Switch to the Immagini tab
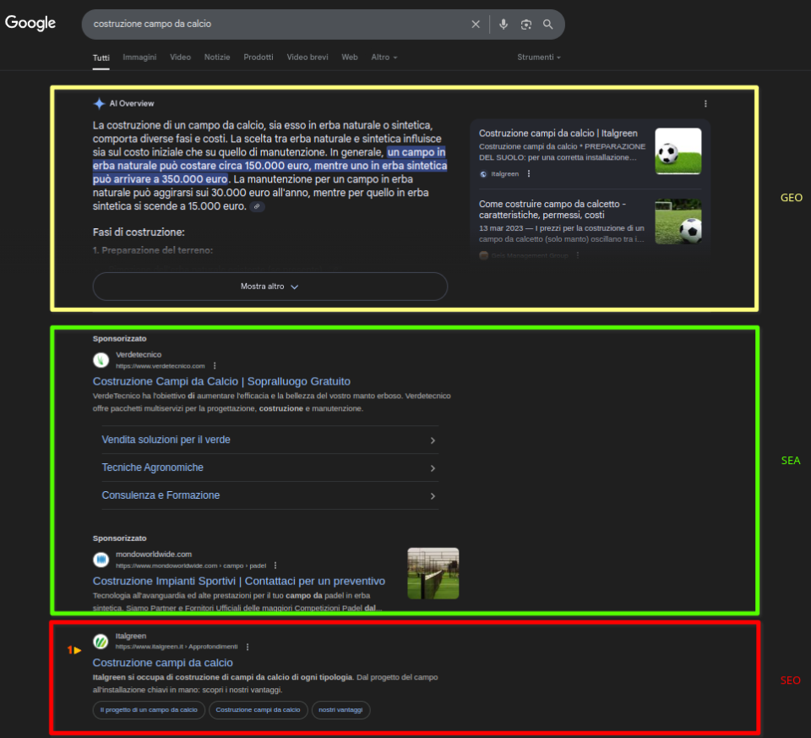The image size is (811, 738). coord(139,57)
